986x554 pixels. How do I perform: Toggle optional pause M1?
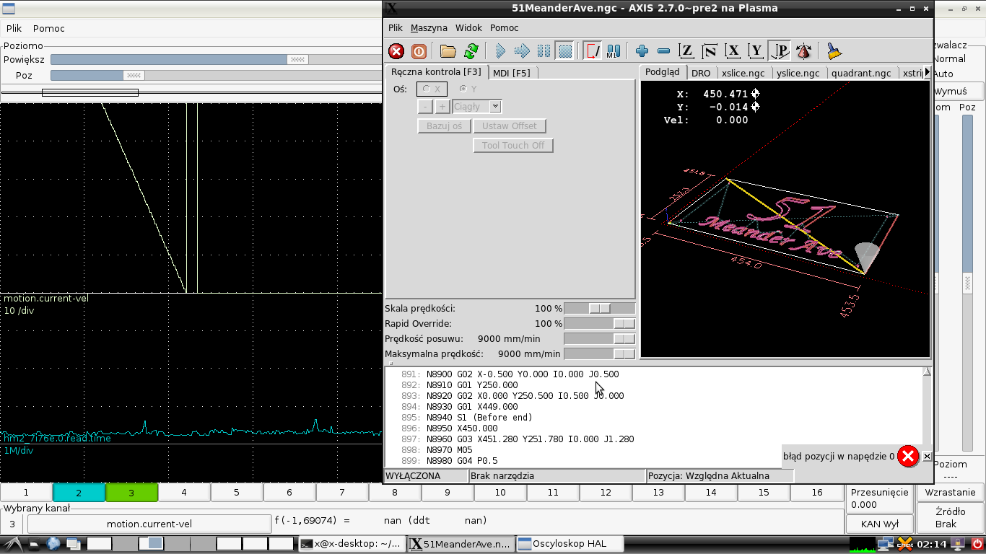click(614, 51)
